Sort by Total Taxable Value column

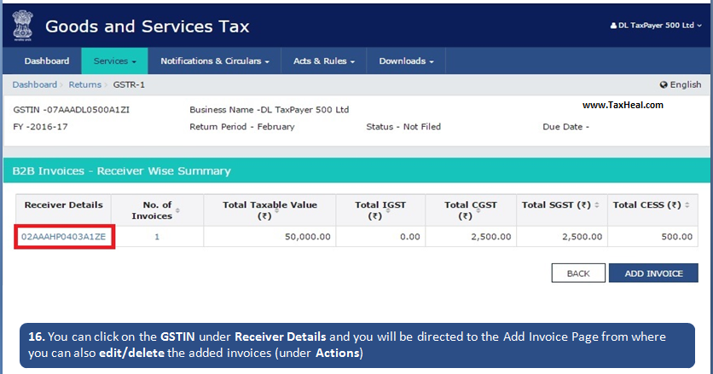point(270,210)
